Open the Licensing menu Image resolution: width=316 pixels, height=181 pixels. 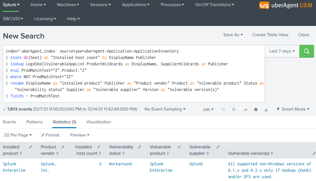click(45, 19)
